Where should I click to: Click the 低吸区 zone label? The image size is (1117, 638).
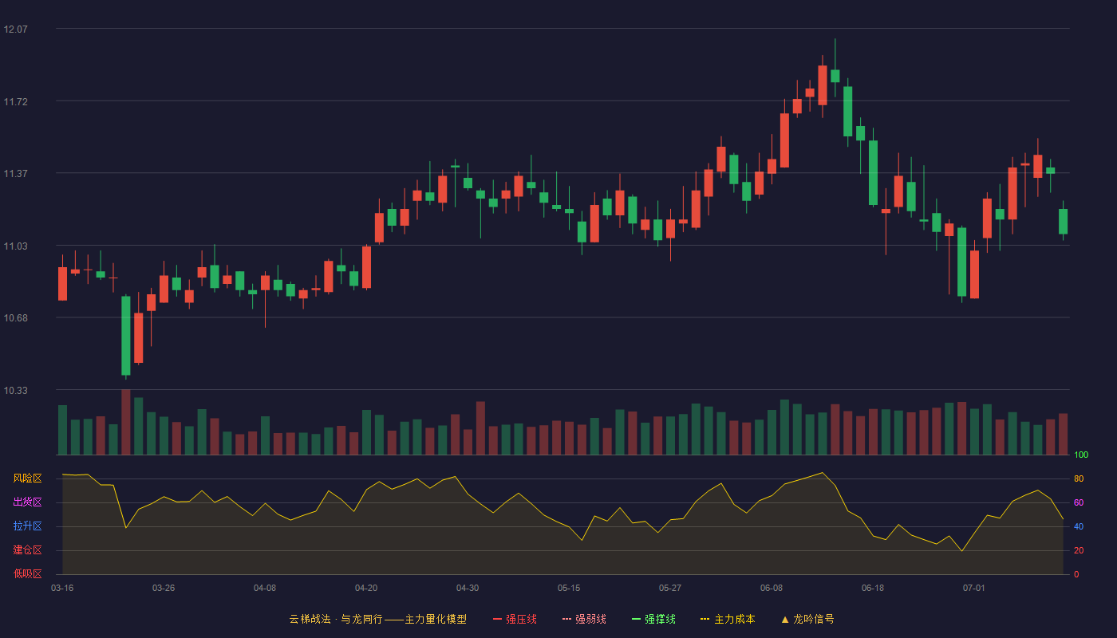click(27, 573)
